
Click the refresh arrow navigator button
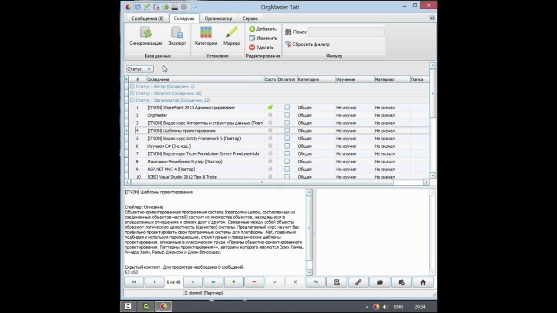coord(315,282)
